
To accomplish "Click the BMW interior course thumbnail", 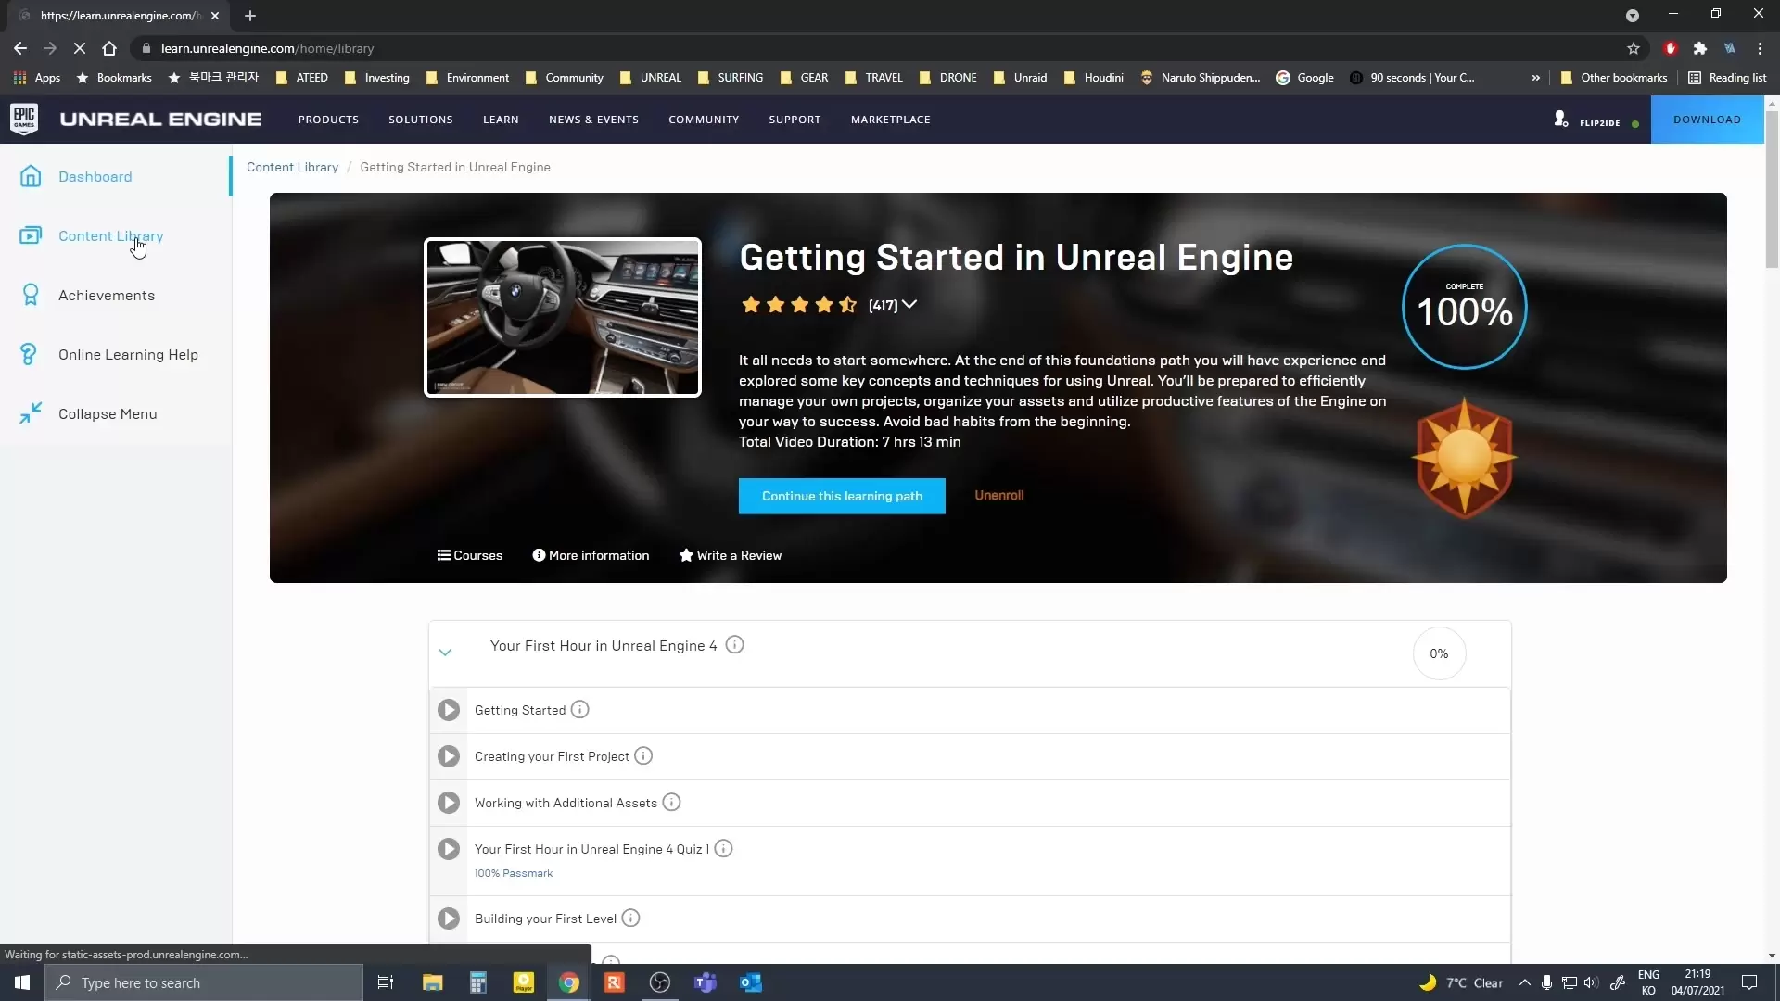I will [x=563, y=317].
